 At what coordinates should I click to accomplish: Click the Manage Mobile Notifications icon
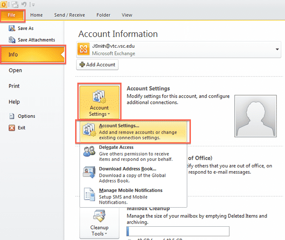(x=89, y=194)
